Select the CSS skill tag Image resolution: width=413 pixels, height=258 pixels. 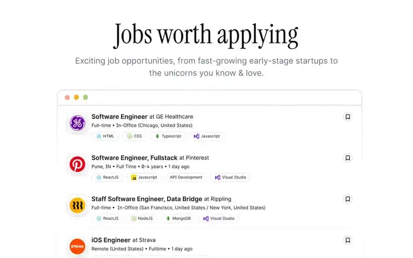click(x=134, y=136)
